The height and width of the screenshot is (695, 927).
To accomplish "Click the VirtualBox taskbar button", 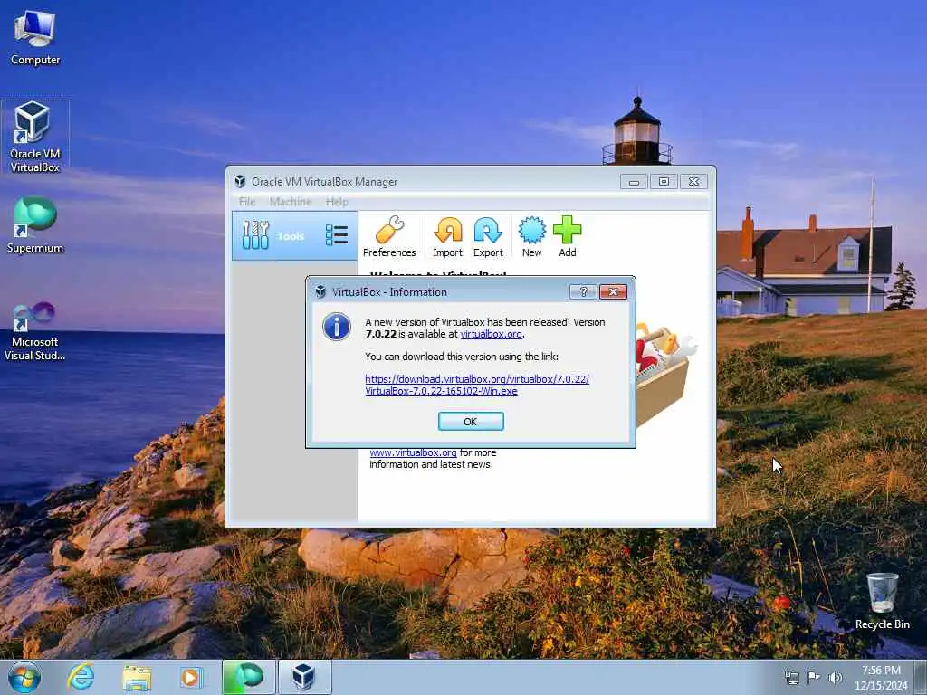I will point(304,677).
